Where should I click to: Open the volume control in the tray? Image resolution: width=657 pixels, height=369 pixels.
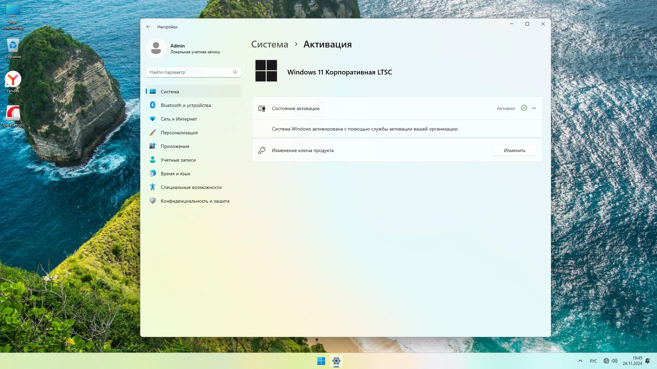point(615,361)
